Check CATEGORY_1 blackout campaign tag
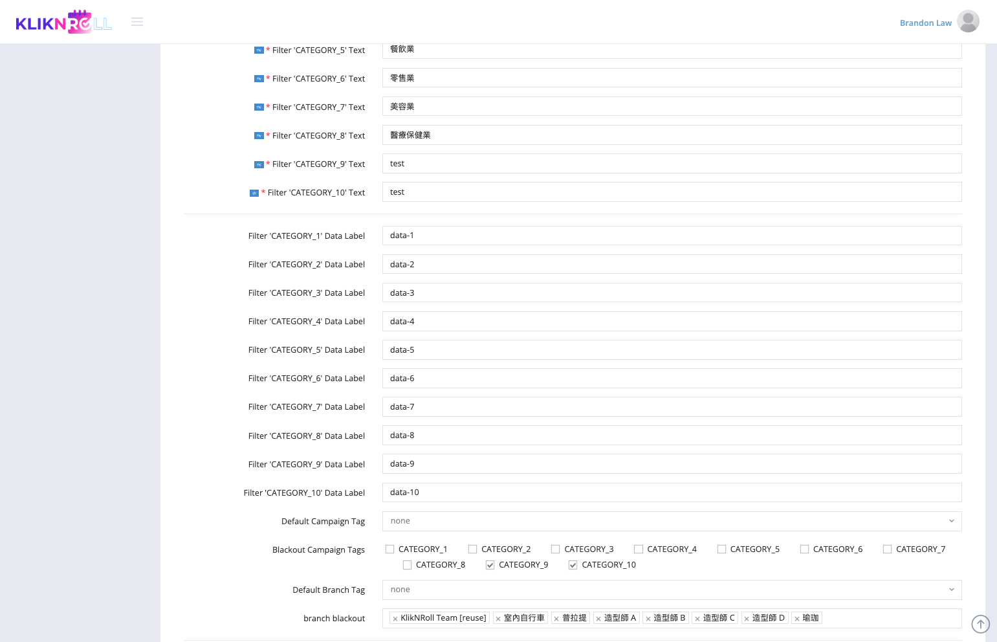Screen dimensions: 997x642 click(389, 549)
